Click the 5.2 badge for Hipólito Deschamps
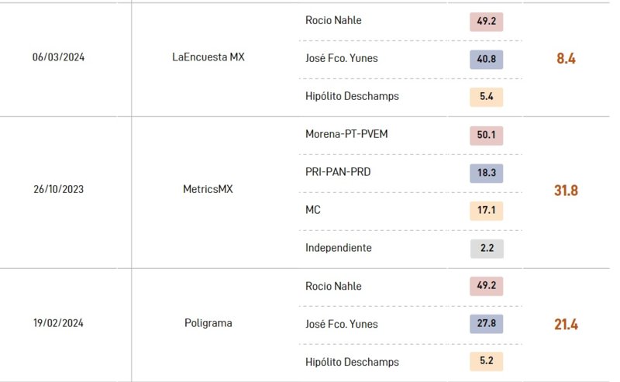Screen dimensions: 620x382 pos(487,361)
